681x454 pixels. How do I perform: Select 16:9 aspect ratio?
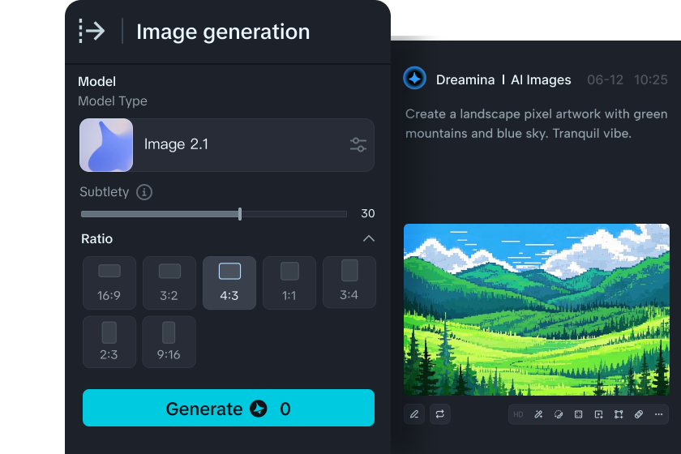pos(109,283)
